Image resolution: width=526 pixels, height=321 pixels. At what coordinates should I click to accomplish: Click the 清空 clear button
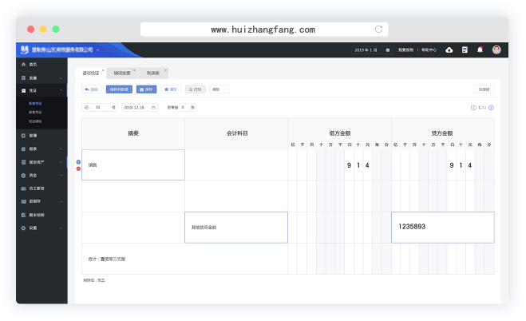tap(171, 89)
